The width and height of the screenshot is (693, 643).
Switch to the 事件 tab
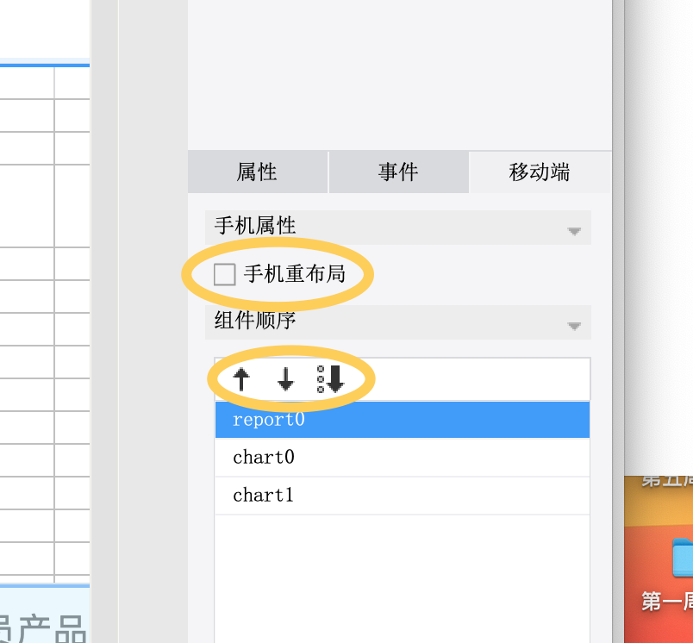[399, 172]
